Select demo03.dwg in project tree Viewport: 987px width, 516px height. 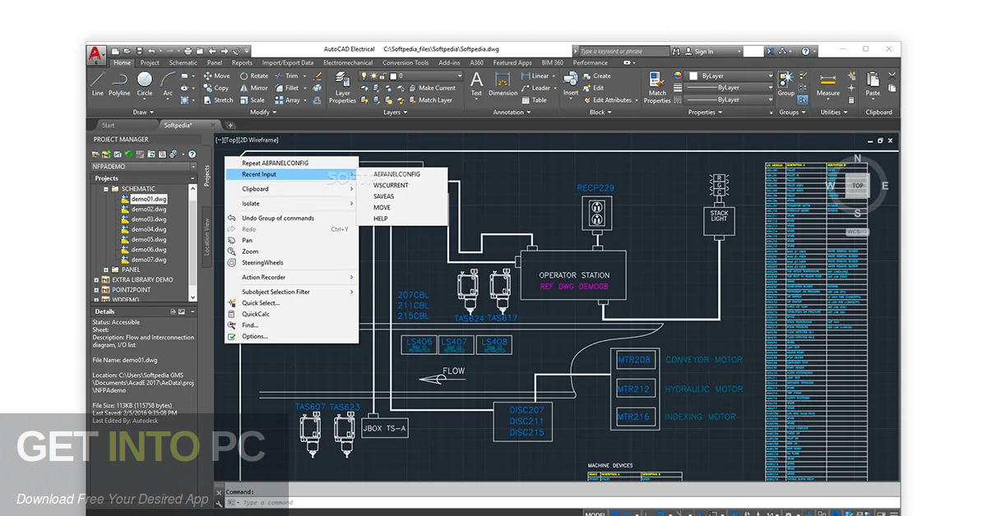click(x=149, y=219)
